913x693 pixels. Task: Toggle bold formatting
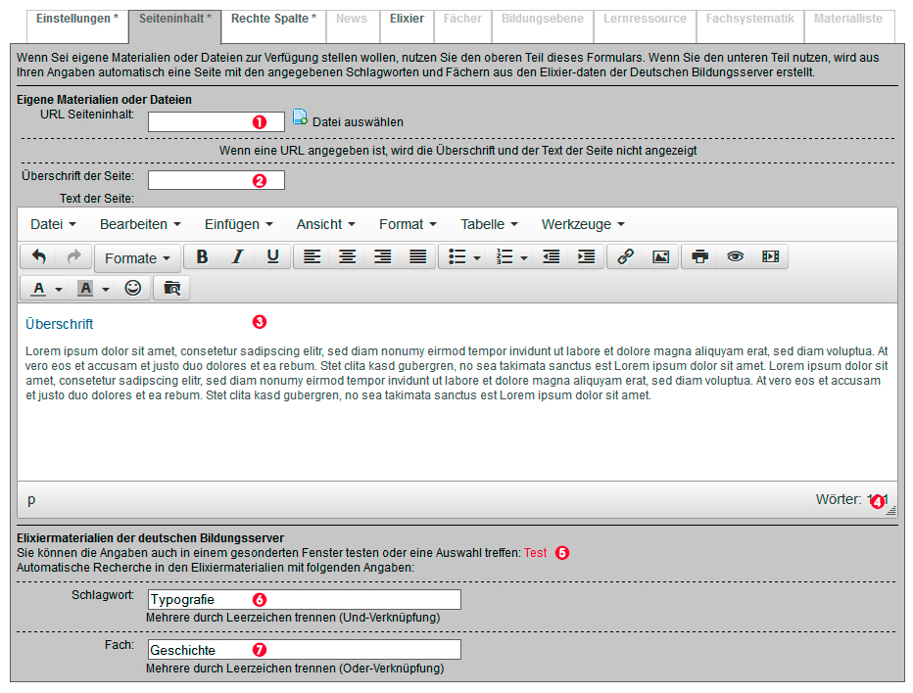202,256
